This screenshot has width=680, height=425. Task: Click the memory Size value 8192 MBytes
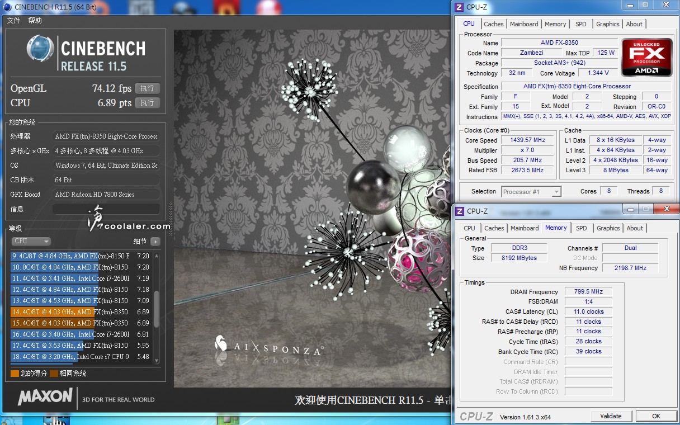click(520, 258)
